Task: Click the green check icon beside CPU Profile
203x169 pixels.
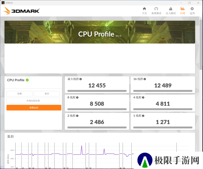Action: (27, 80)
